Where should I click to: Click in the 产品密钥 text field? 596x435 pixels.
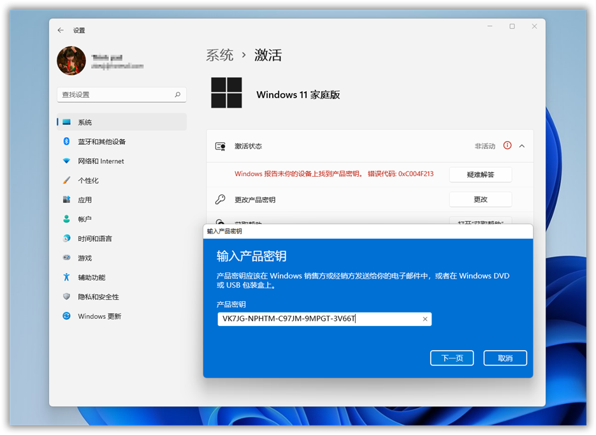click(324, 319)
